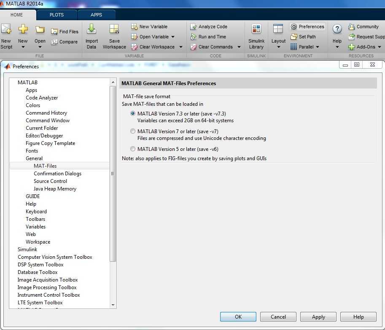Click the OK button
Image resolution: width=385 pixels, height=330 pixels.
[x=238, y=317]
